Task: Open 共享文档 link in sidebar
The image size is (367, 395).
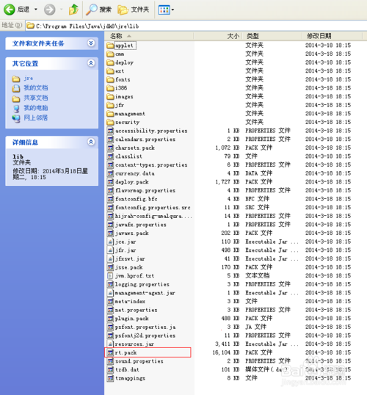Action: (36, 98)
